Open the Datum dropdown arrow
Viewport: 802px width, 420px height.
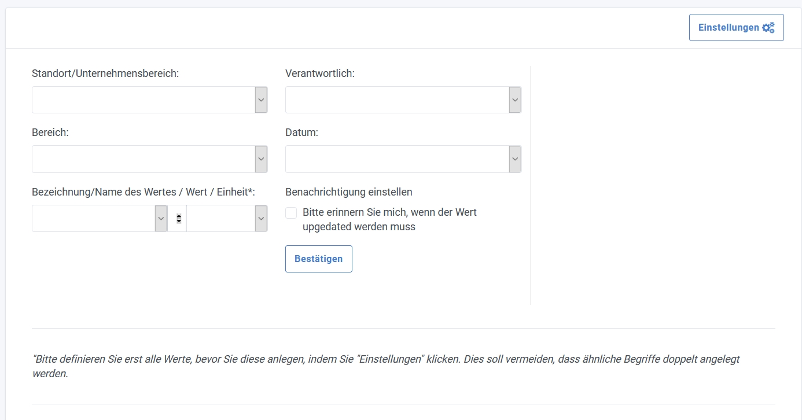coord(514,159)
